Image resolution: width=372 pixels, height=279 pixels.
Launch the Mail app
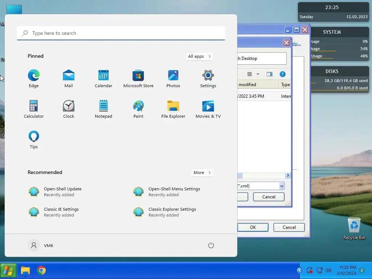coord(69,79)
